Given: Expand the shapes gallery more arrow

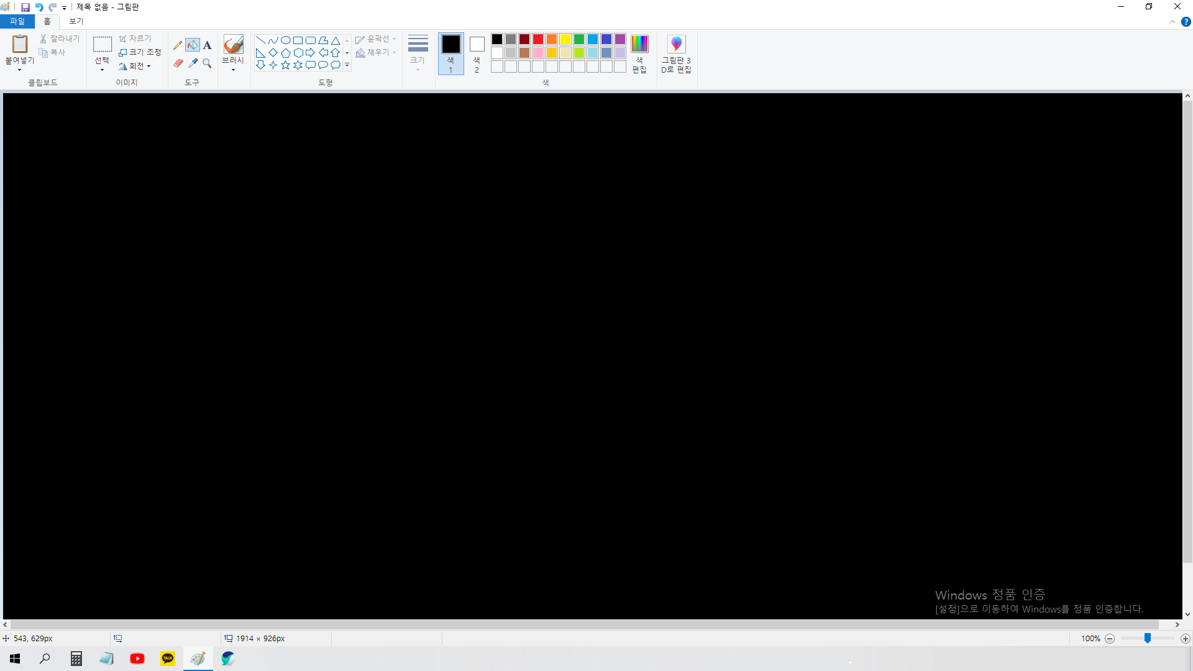Looking at the screenshot, I should 347,65.
